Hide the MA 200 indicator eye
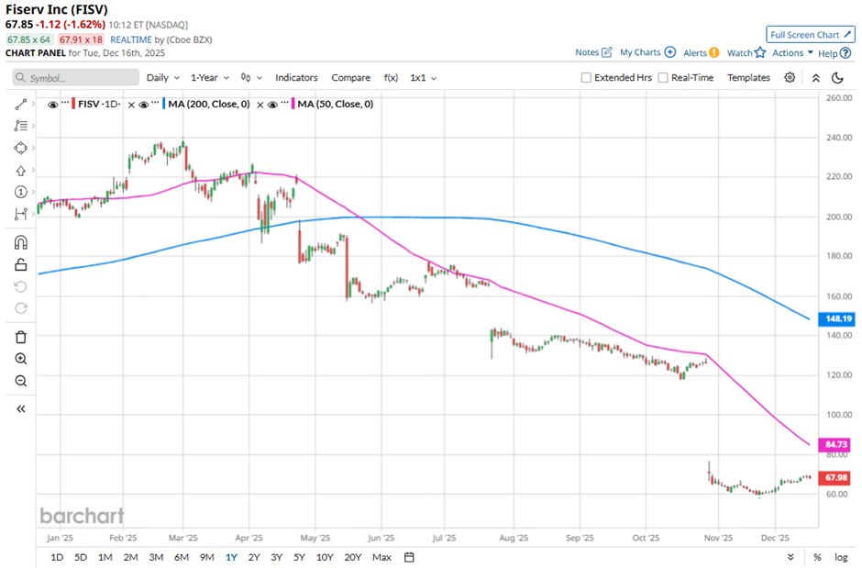Viewport: 862px width, 568px height. click(144, 105)
